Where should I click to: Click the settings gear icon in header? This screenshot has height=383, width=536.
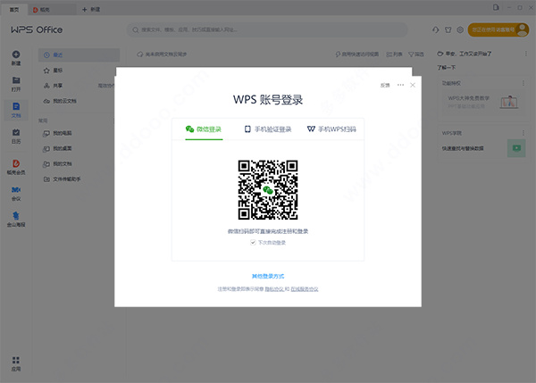point(460,29)
